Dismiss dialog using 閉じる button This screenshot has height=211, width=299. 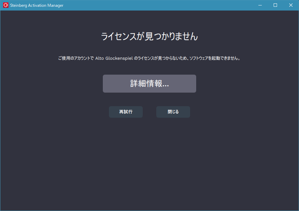[173, 112]
